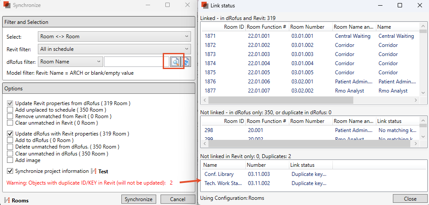Uncheck Update dRofus with Revit properties
The width and height of the screenshot is (429, 205).
[10, 134]
